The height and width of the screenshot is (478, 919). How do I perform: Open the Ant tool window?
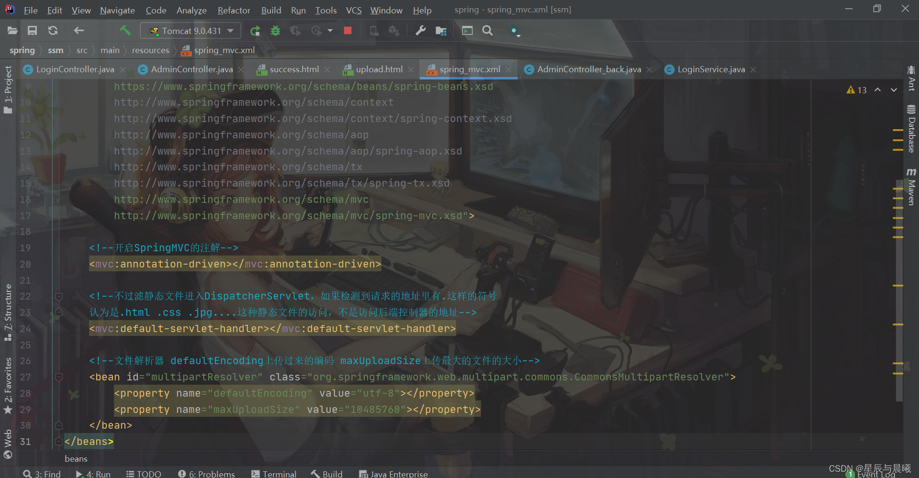click(x=911, y=78)
